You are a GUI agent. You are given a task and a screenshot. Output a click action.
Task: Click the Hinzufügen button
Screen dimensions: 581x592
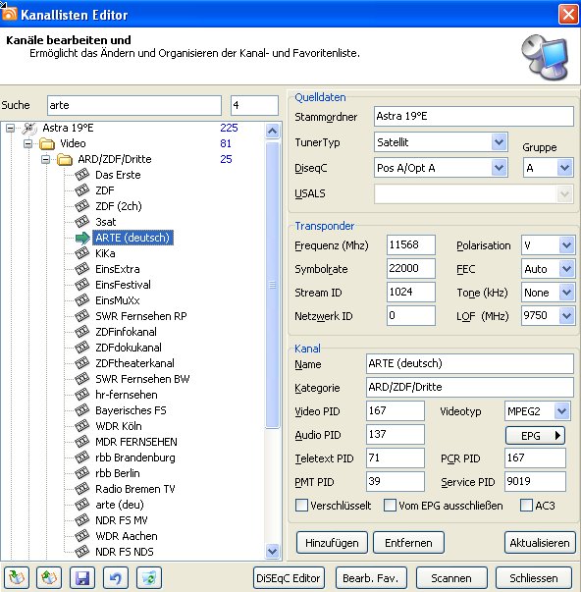pyautogui.click(x=332, y=543)
